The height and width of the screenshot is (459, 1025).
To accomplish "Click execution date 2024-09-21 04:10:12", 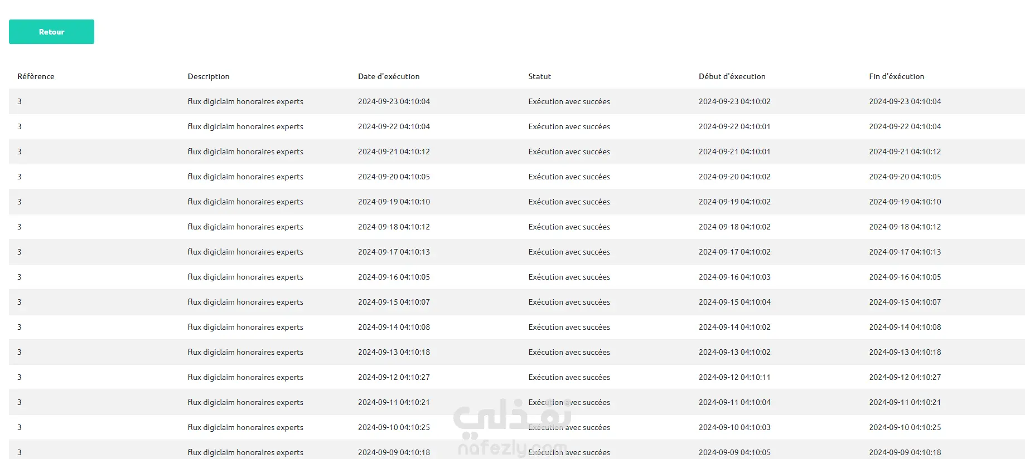I will 394,152.
